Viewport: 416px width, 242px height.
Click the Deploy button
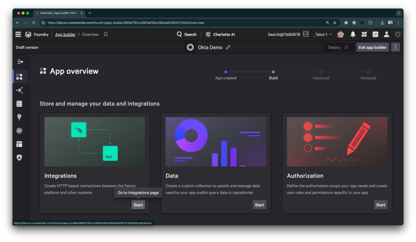pos(338,47)
